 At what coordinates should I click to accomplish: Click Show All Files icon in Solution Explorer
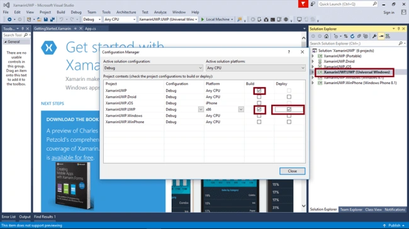point(366,36)
